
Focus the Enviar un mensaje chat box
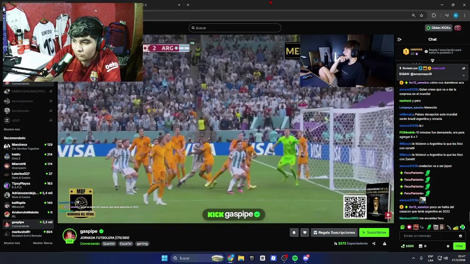pyautogui.click(x=432, y=236)
